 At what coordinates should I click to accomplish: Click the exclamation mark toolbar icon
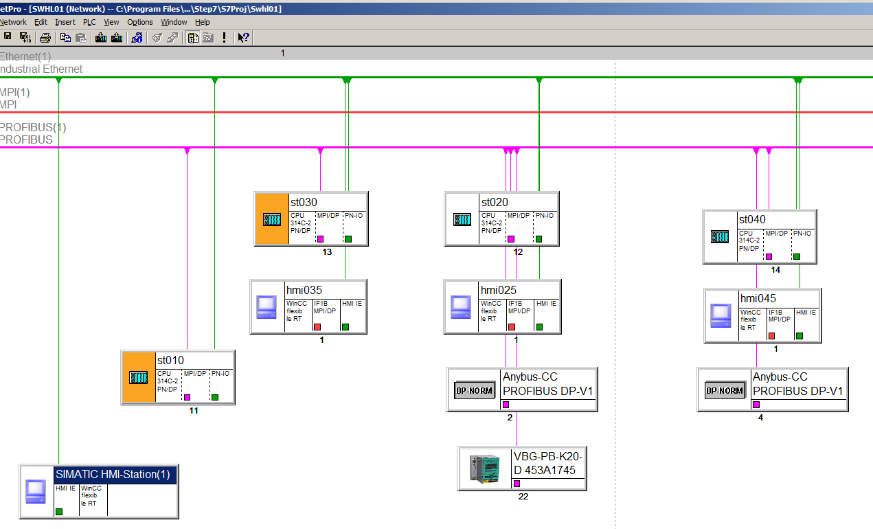point(224,37)
